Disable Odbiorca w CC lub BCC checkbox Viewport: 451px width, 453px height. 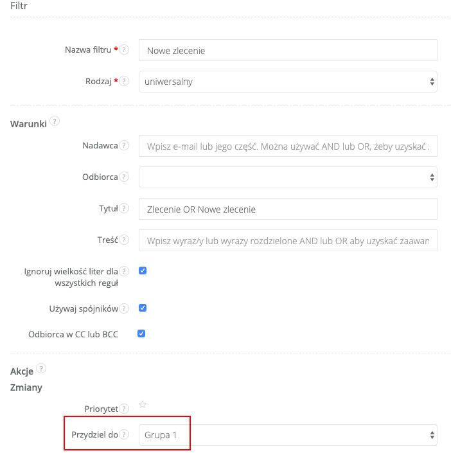coord(143,333)
